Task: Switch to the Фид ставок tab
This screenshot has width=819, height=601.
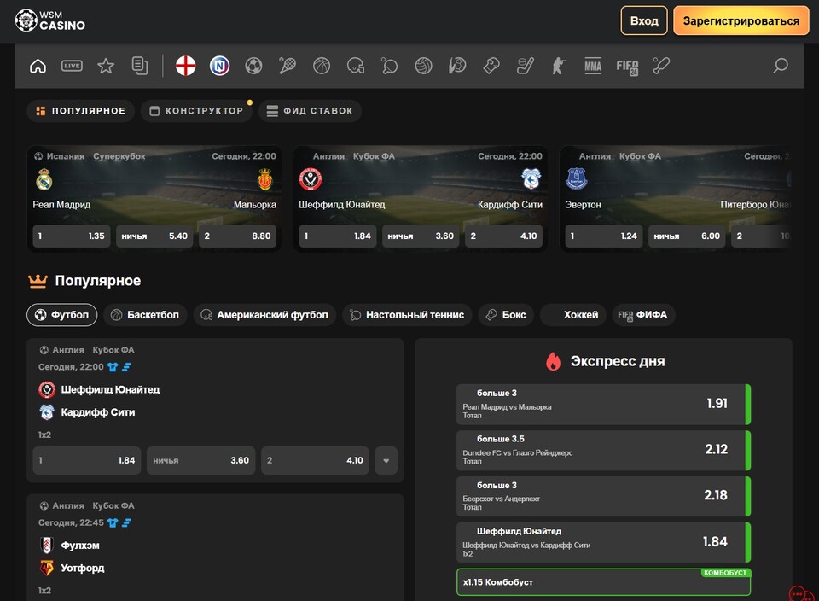Action: (310, 111)
